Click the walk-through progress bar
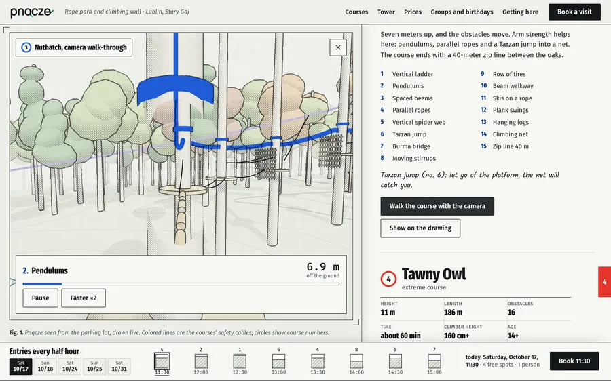Image resolution: width=611 pixels, height=381 pixels. point(181,284)
